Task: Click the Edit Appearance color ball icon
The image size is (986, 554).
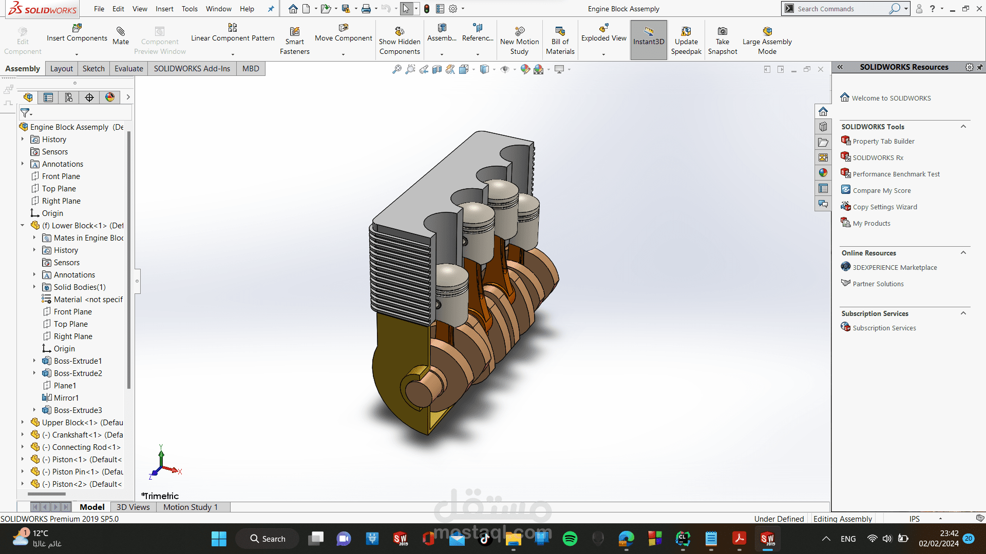Action: pos(525,69)
